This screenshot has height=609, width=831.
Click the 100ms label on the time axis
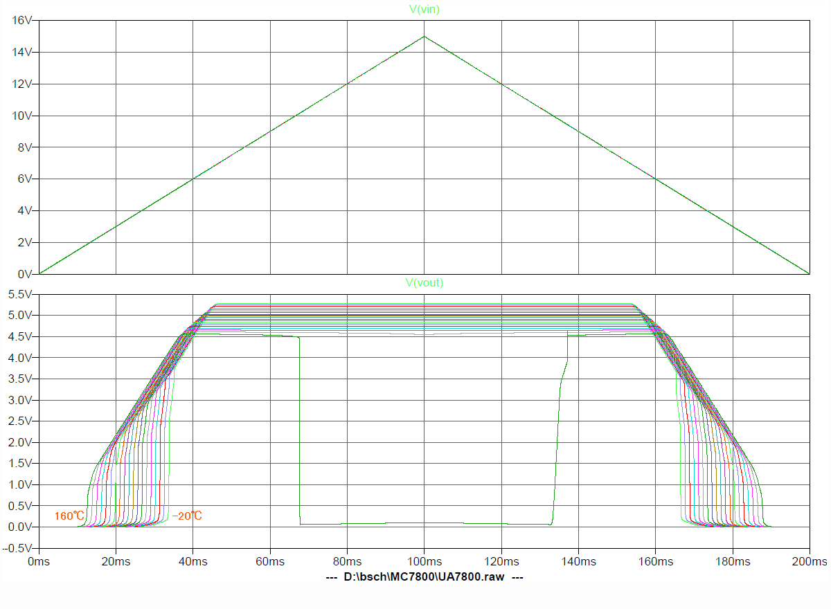click(x=425, y=561)
